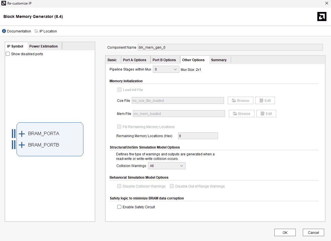
Task: Expand the BRAM_PORTA plus icon
Action: click(x=22, y=134)
